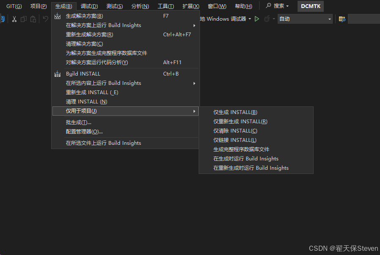Select 生成完整程序数据库文件 in submenu
Viewport: 380px width, 255px height.
pos(256,149)
